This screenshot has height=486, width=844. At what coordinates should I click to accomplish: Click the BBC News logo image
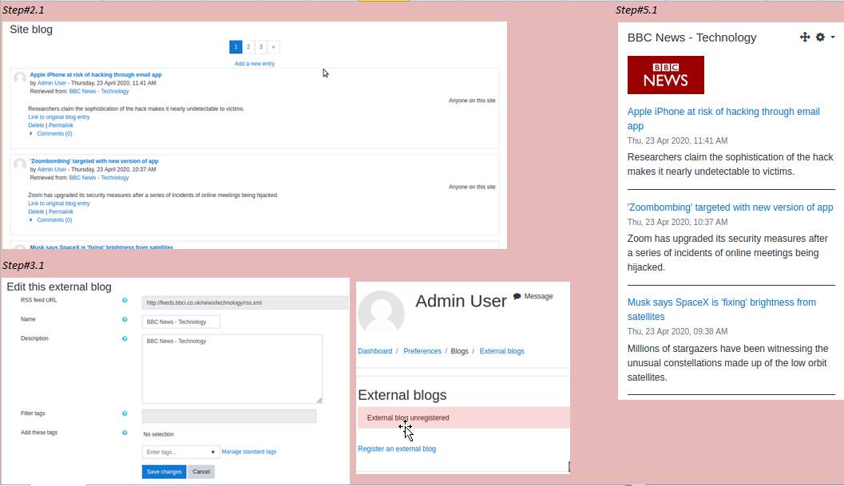(665, 75)
